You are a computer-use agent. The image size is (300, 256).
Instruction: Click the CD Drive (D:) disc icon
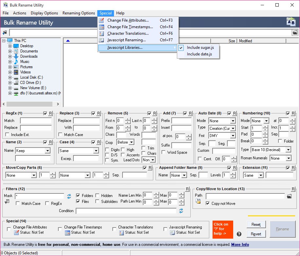click(x=16, y=83)
